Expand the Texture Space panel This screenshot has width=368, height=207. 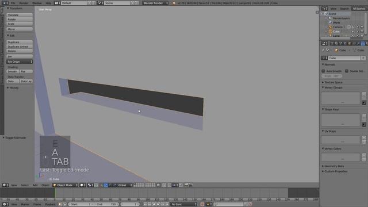[x=332, y=82]
